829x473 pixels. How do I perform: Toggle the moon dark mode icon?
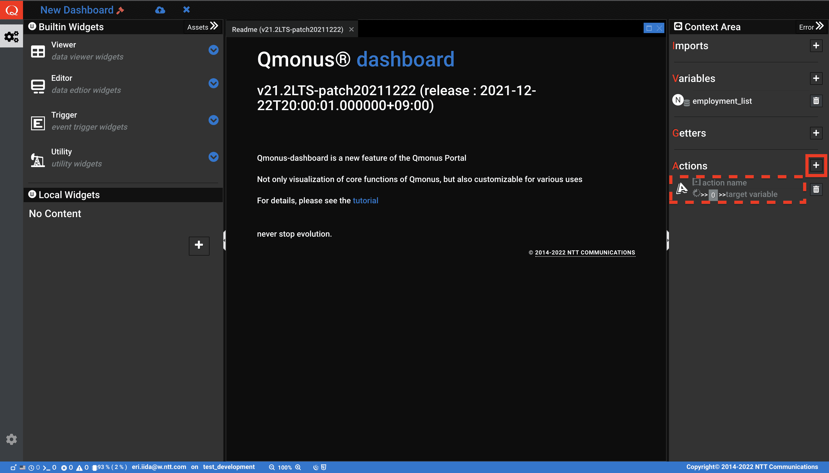[x=316, y=467]
